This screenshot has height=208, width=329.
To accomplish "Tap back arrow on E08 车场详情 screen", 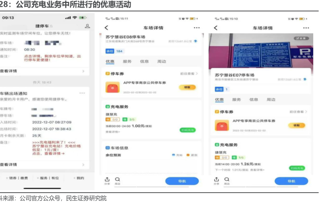I will (106, 28).
